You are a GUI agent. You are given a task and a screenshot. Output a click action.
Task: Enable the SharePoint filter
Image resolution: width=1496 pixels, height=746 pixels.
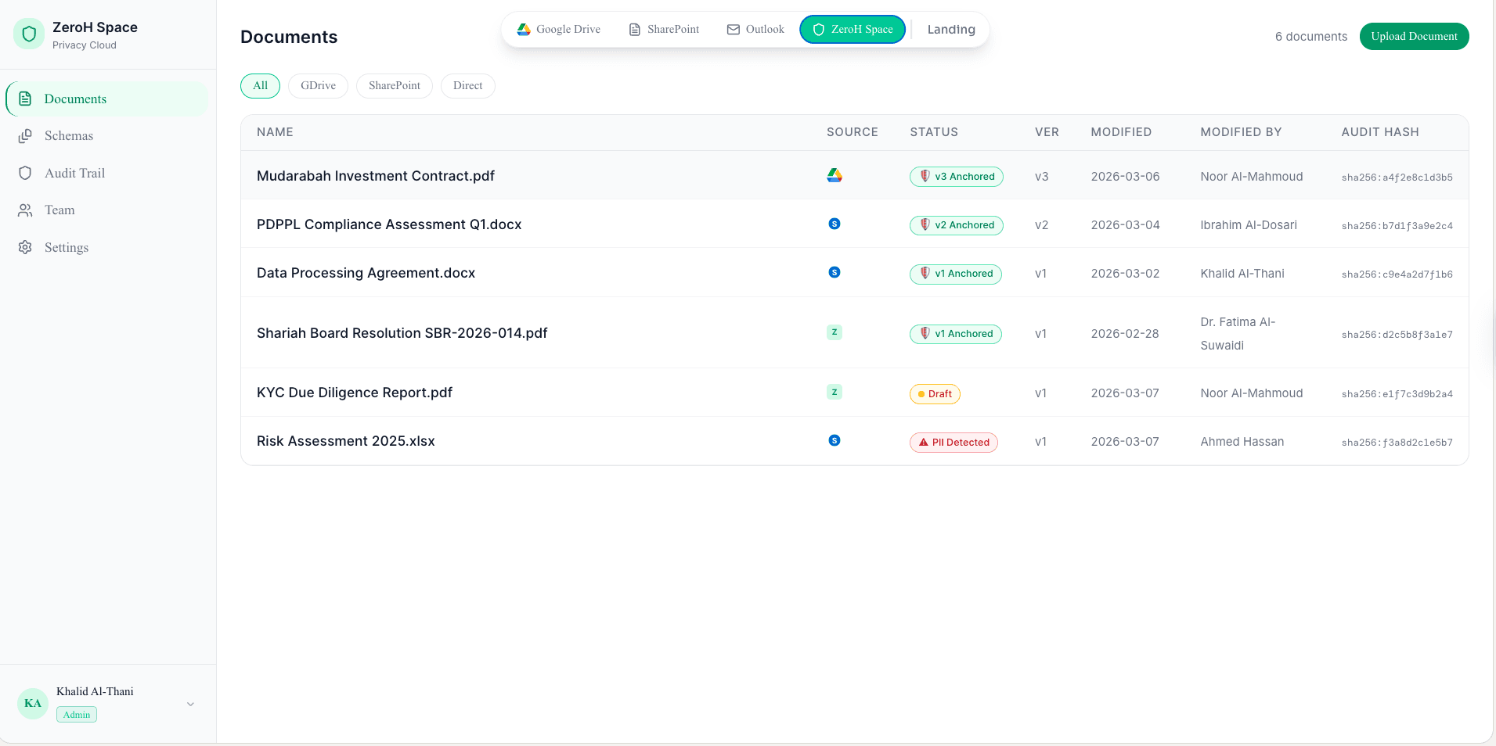[x=394, y=85]
